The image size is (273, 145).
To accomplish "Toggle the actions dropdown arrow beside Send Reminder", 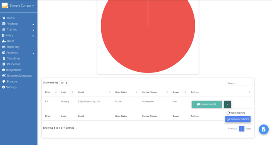I will pyautogui.click(x=227, y=104).
